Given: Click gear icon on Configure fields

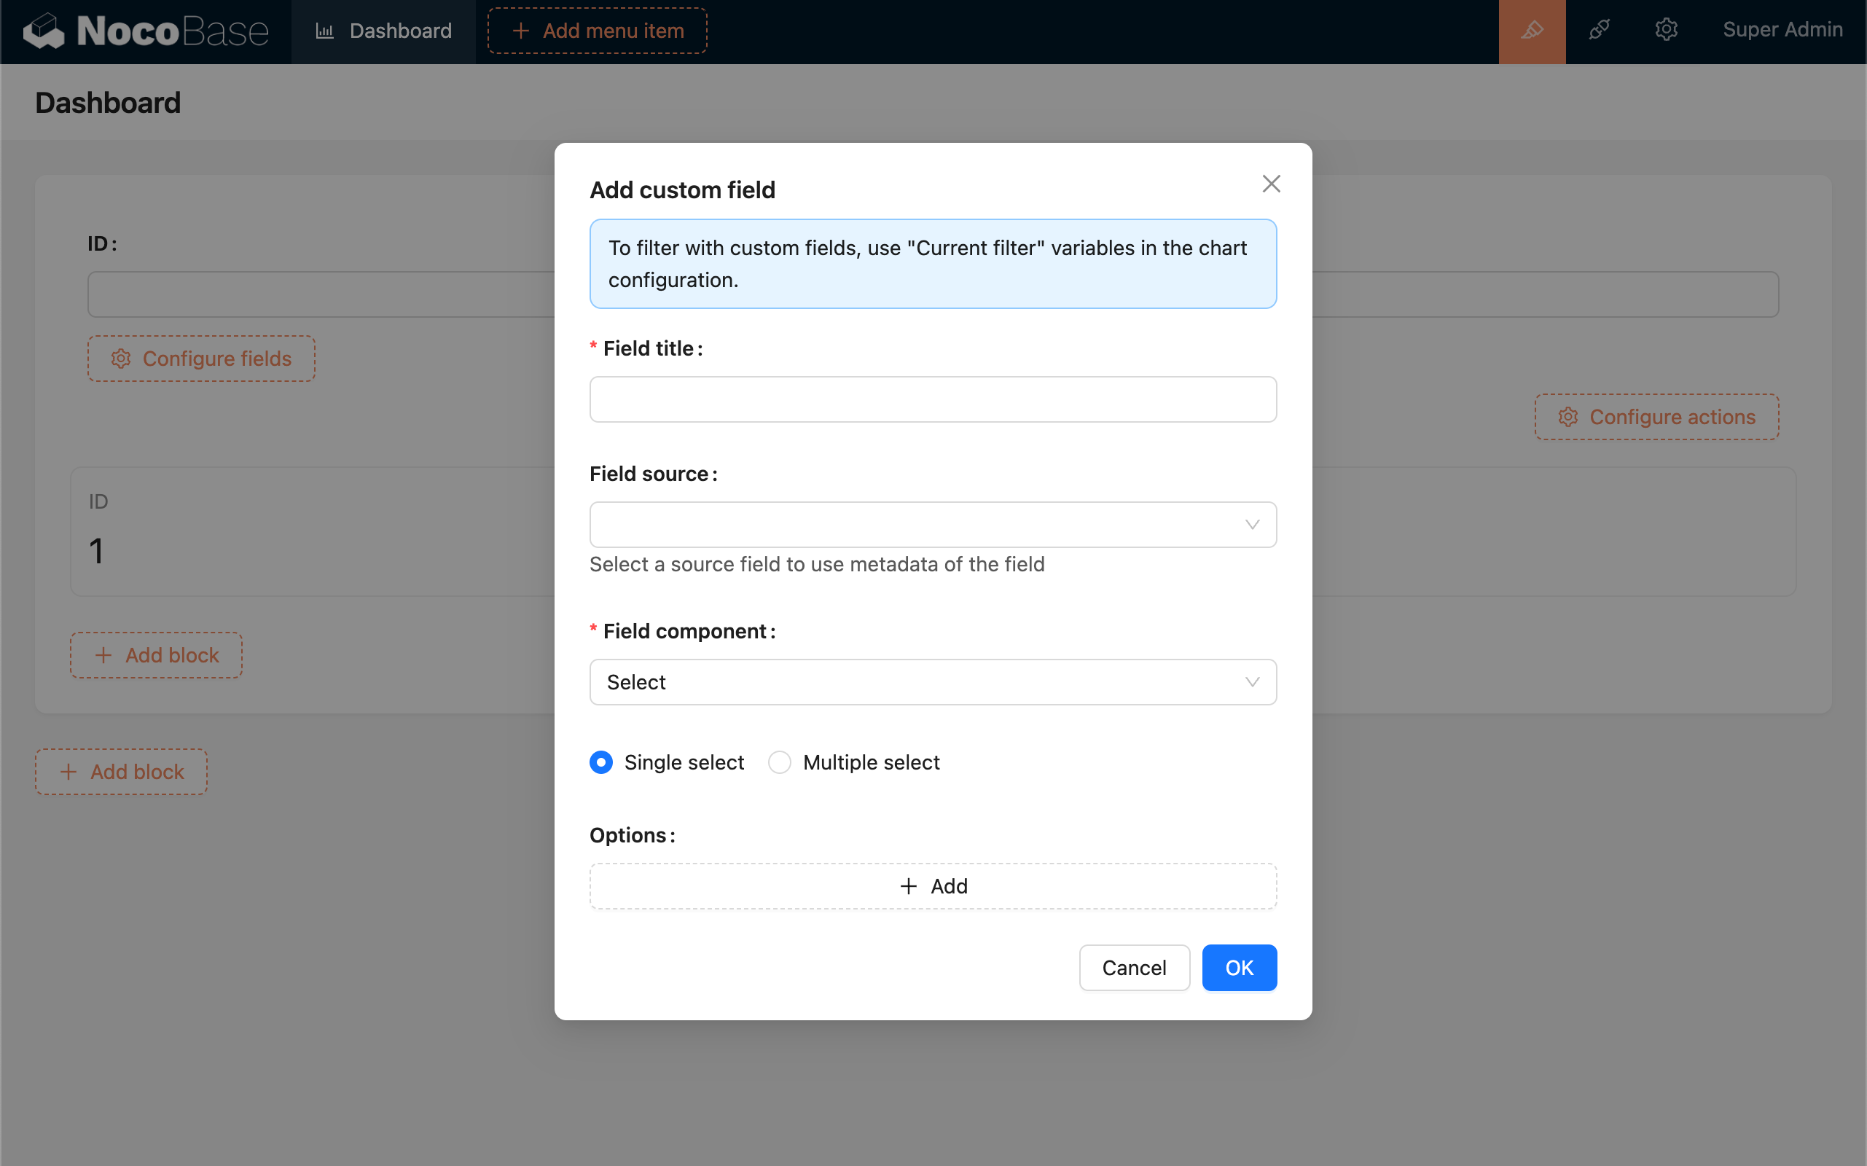Looking at the screenshot, I should [121, 359].
